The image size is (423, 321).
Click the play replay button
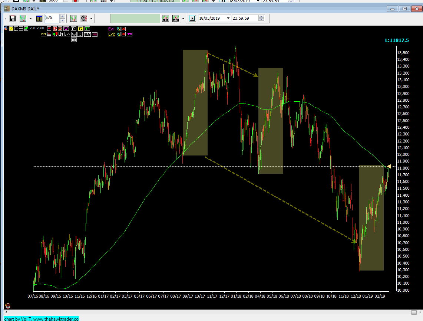pos(192,18)
